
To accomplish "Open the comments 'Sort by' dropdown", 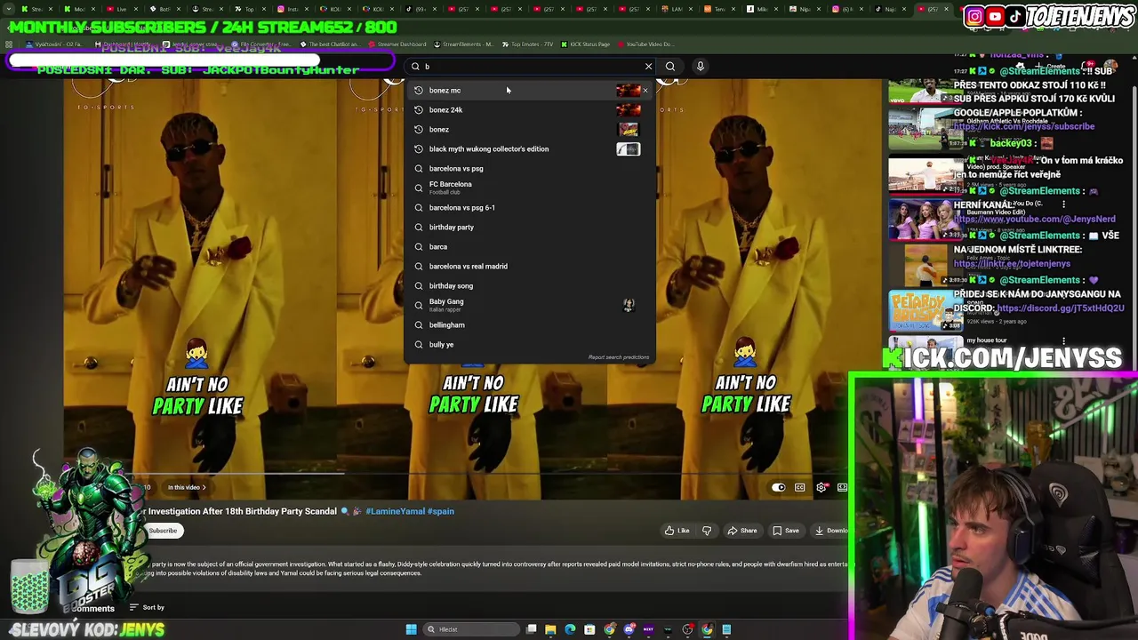I will coord(146,607).
